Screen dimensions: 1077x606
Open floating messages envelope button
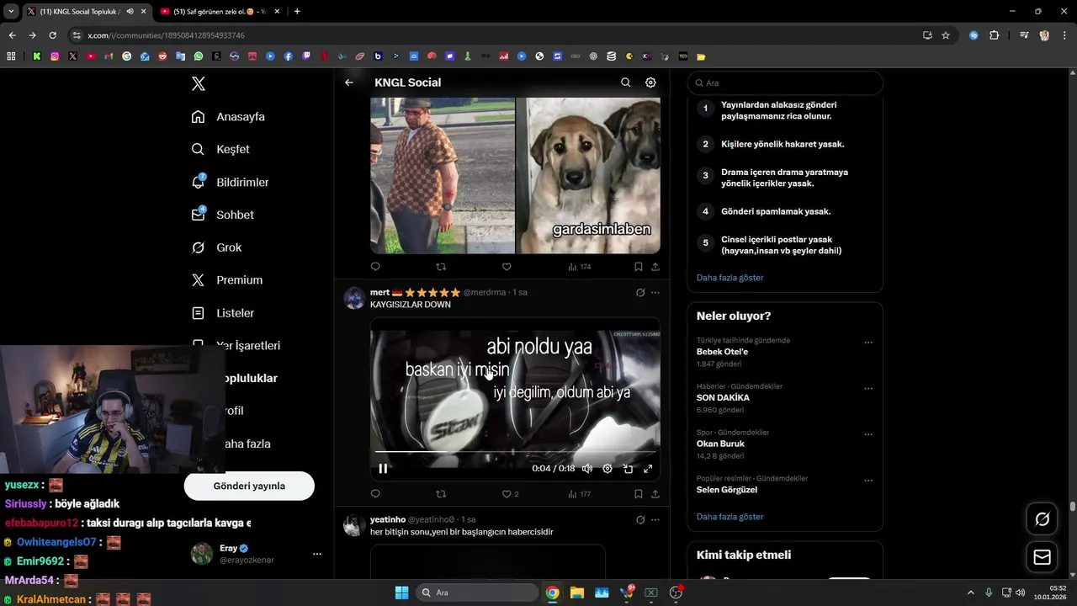1042,557
